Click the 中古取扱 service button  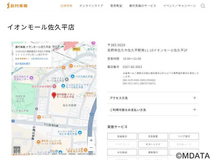click(122, 152)
